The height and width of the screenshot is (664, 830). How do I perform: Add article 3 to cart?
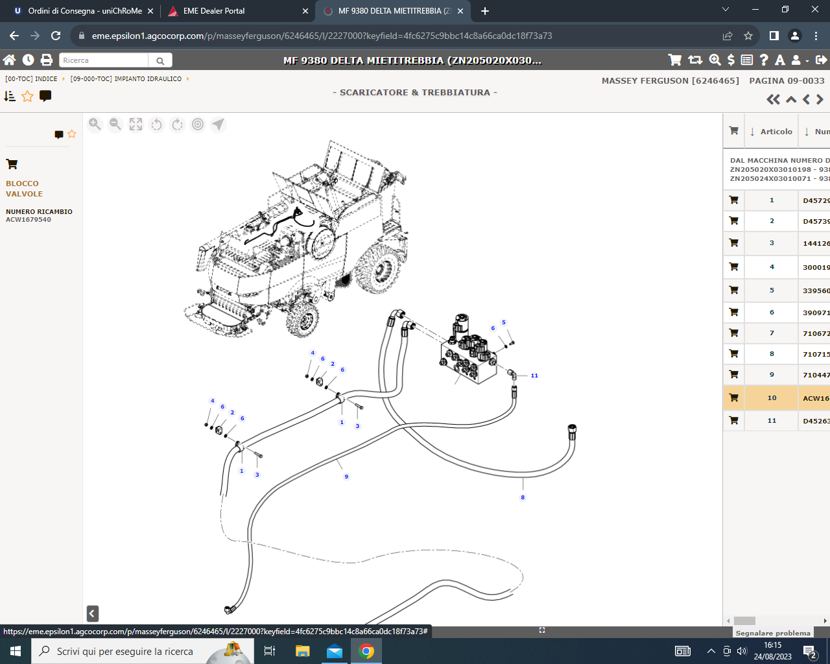click(x=733, y=243)
